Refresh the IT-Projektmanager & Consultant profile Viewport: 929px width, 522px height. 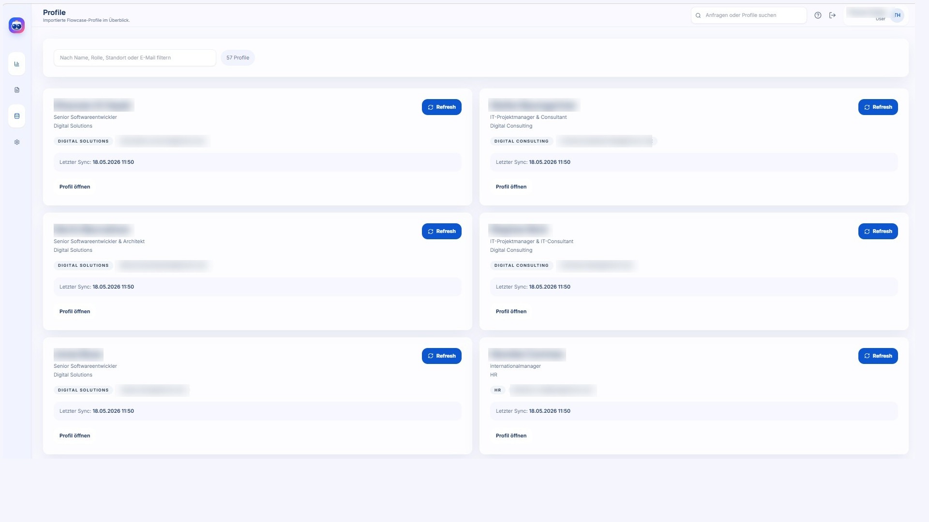tap(878, 107)
